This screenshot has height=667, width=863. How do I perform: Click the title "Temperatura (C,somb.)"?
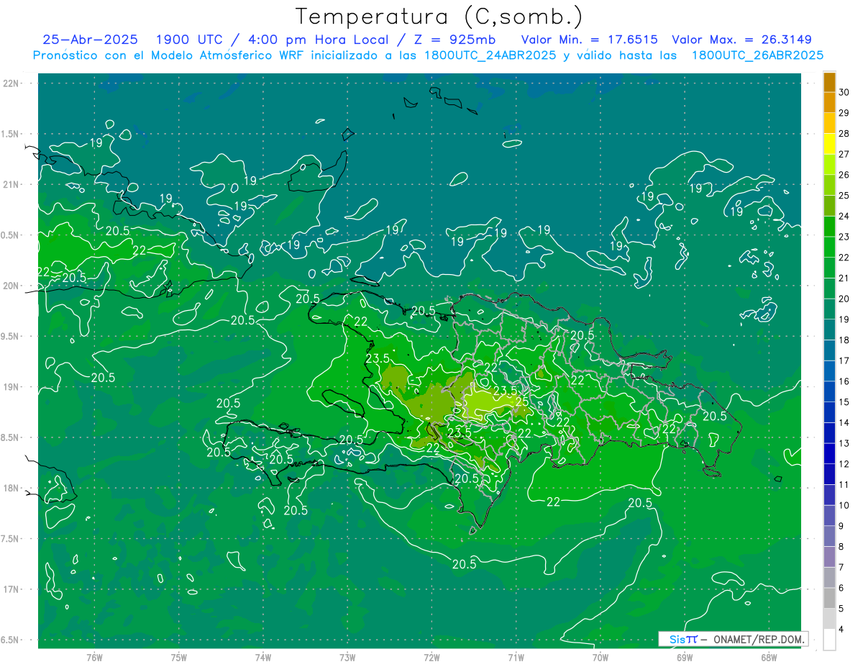[x=439, y=17]
